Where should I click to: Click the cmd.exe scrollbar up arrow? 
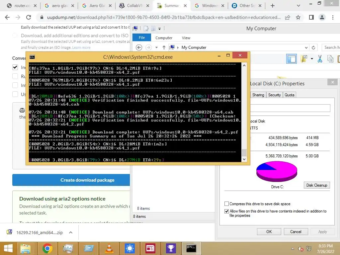coord(244,65)
